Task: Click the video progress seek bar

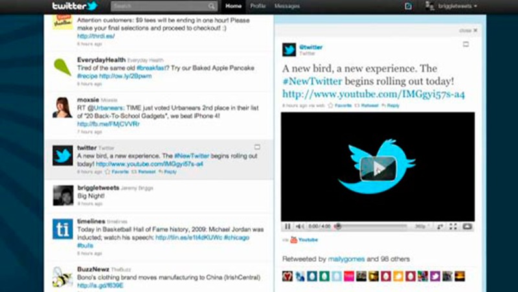Action: tap(372, 226)
